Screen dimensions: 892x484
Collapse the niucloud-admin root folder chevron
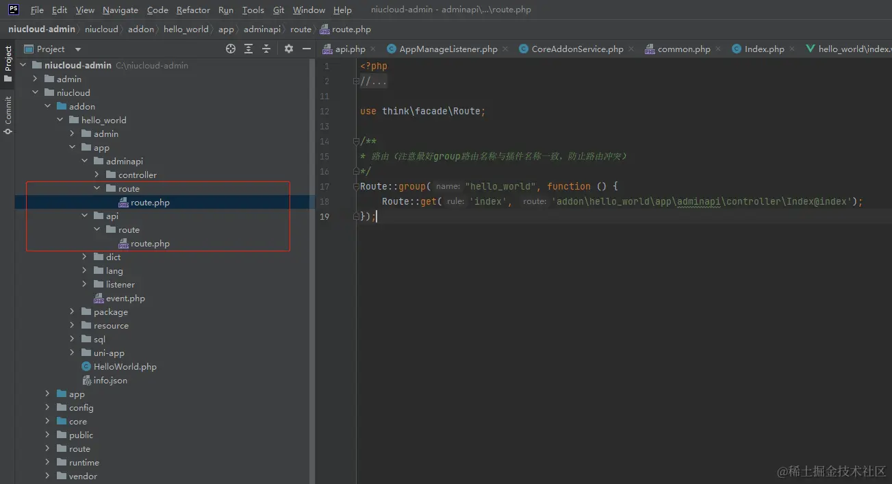(23, 65)
